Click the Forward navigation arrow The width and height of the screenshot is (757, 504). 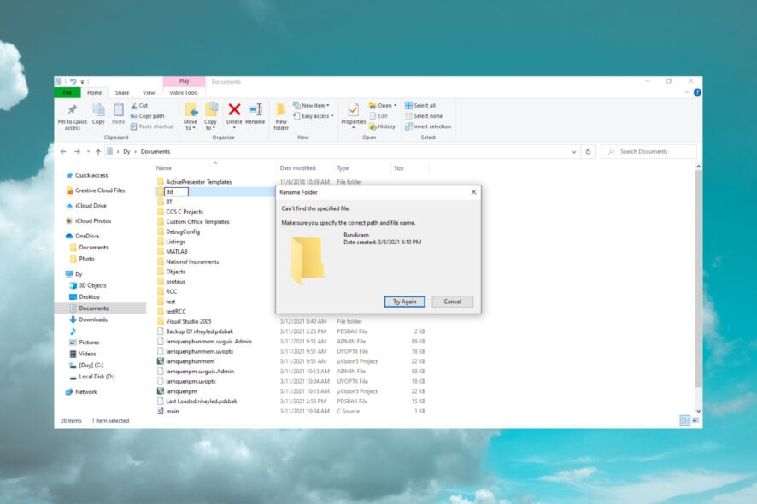click(77, 151)
